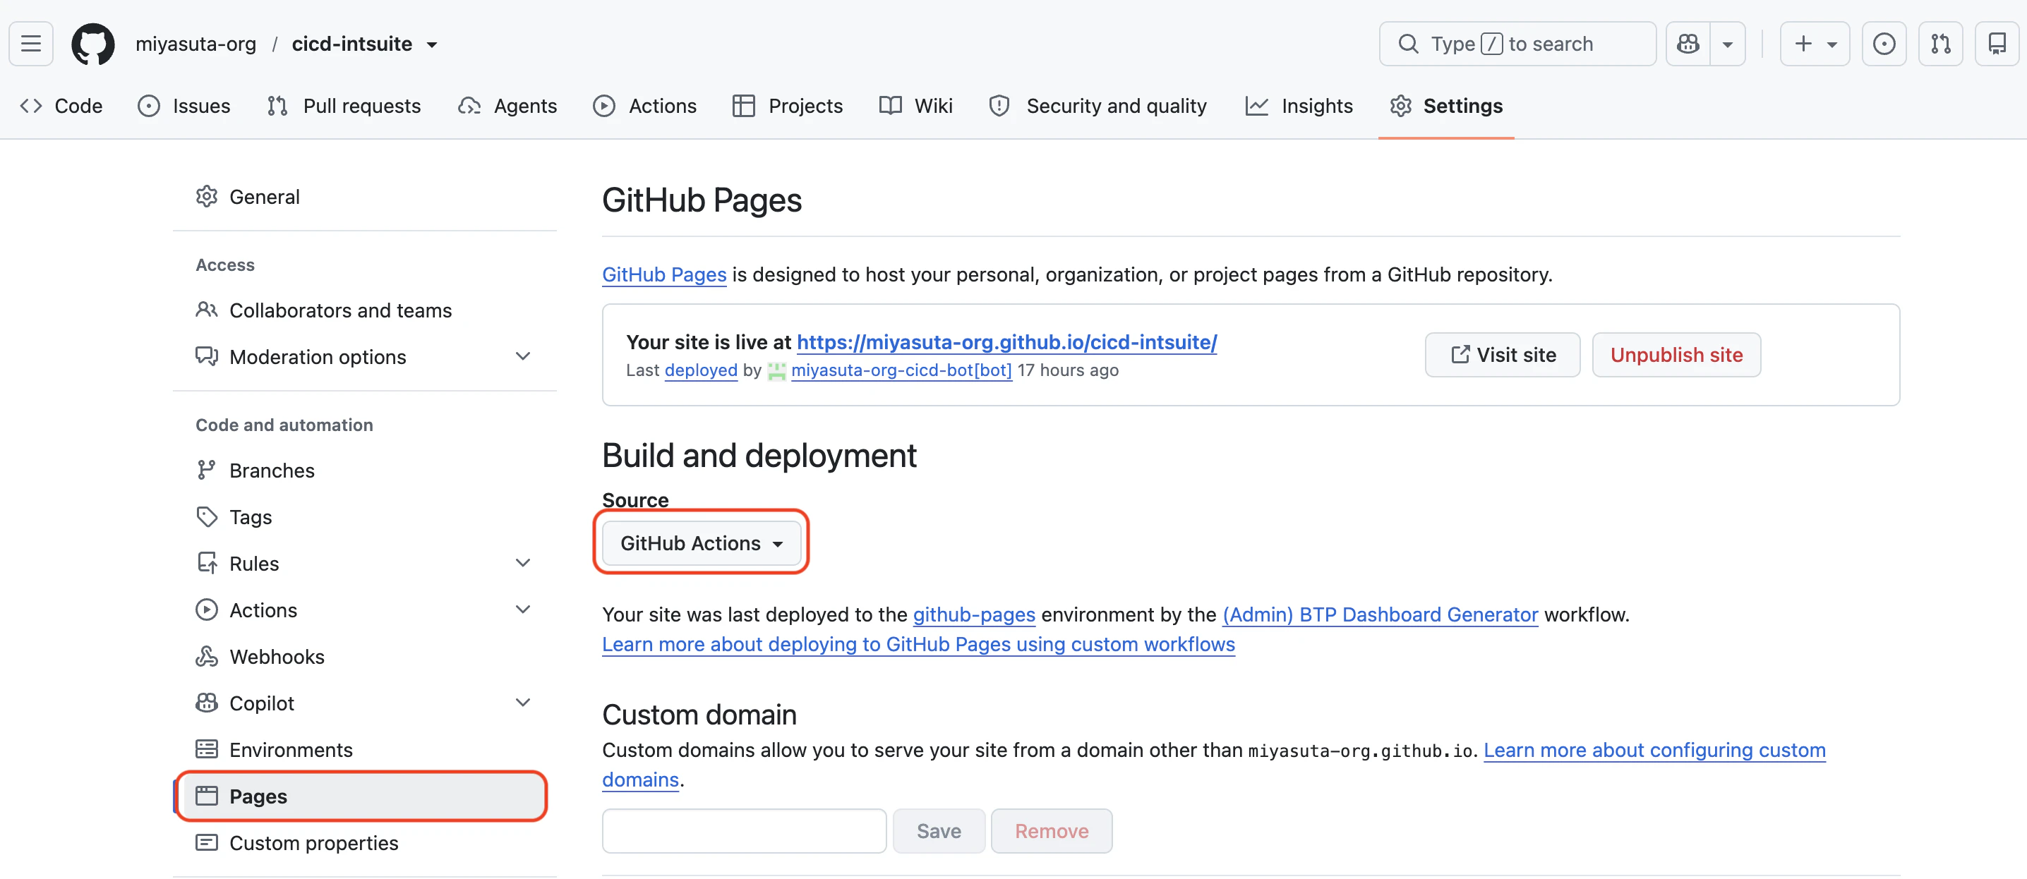Click the Rules icon in sidebar
Viewport: 2027px width, 879px height.
pos(207,563)
